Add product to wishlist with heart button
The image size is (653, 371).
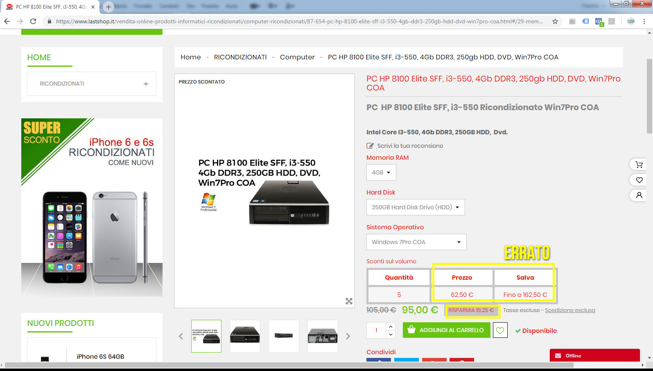[x=500, y=330]
